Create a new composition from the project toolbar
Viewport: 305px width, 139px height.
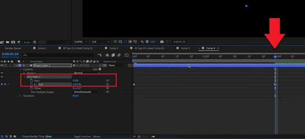click(13, 42)
